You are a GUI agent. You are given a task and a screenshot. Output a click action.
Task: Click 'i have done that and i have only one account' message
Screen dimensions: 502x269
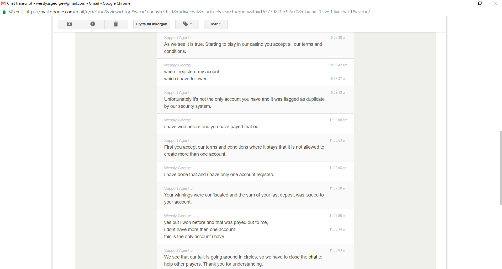pyautogui.click(x=219, y=175)
